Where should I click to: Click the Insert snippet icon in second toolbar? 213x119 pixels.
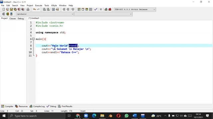point(4,14)
